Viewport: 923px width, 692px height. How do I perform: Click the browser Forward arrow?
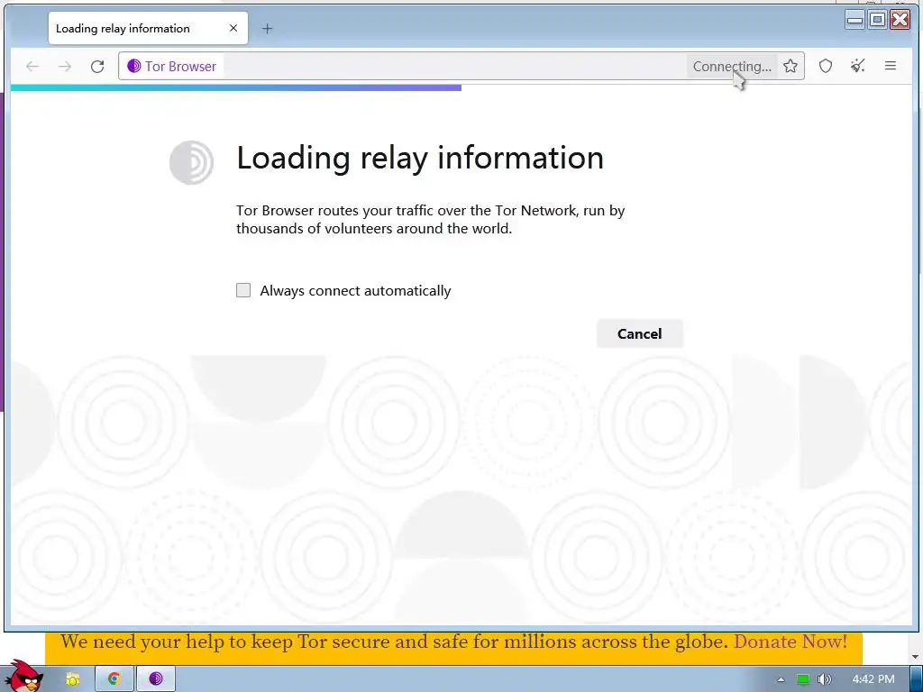coord(65,67)
